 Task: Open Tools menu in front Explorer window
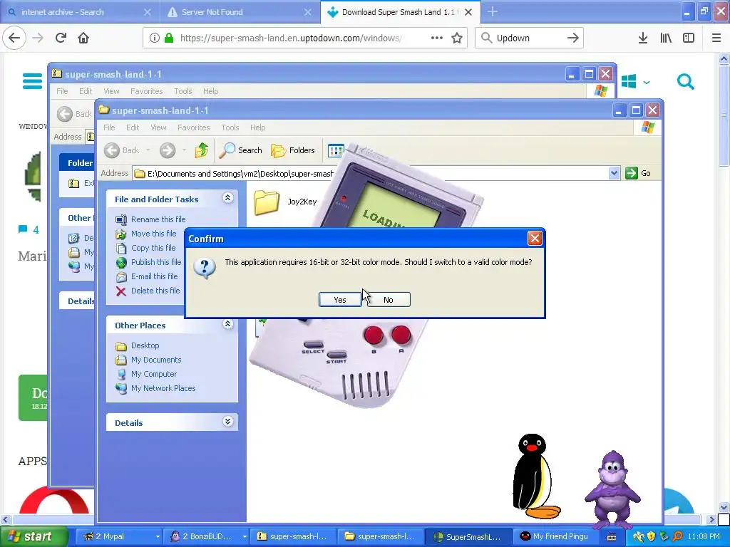(230, 127)
